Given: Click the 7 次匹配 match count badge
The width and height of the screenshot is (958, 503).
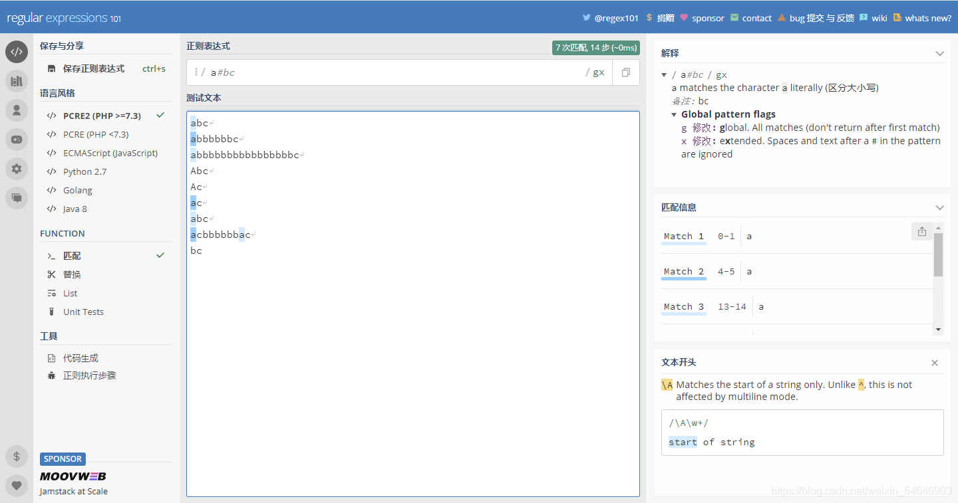Looking at the screenshot, I should (596, 47).
